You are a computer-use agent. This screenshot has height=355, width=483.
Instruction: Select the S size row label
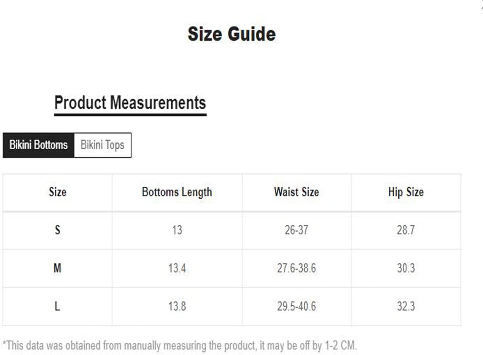pos(57,230)
